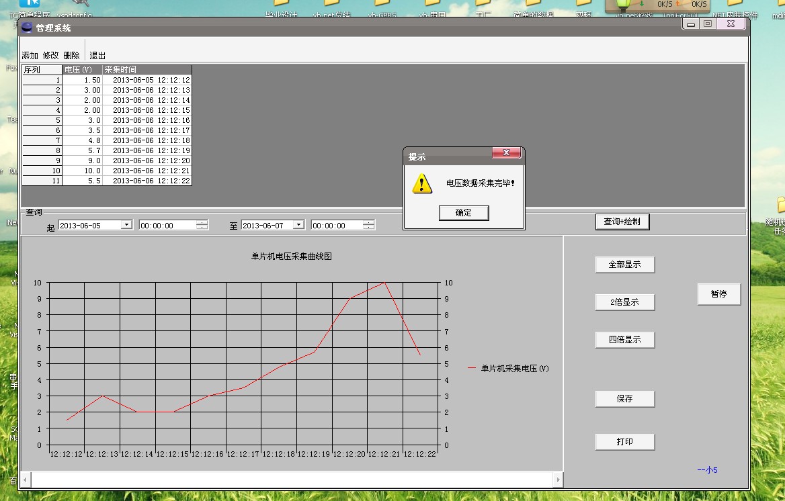
Task: Minimize the 管理系统 window
Action: (x=692, y=24)
